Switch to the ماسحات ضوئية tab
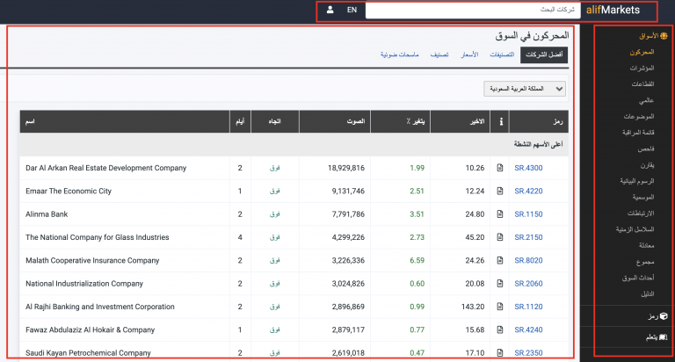Screen dimensions: 675x362 tap(399, 54)
